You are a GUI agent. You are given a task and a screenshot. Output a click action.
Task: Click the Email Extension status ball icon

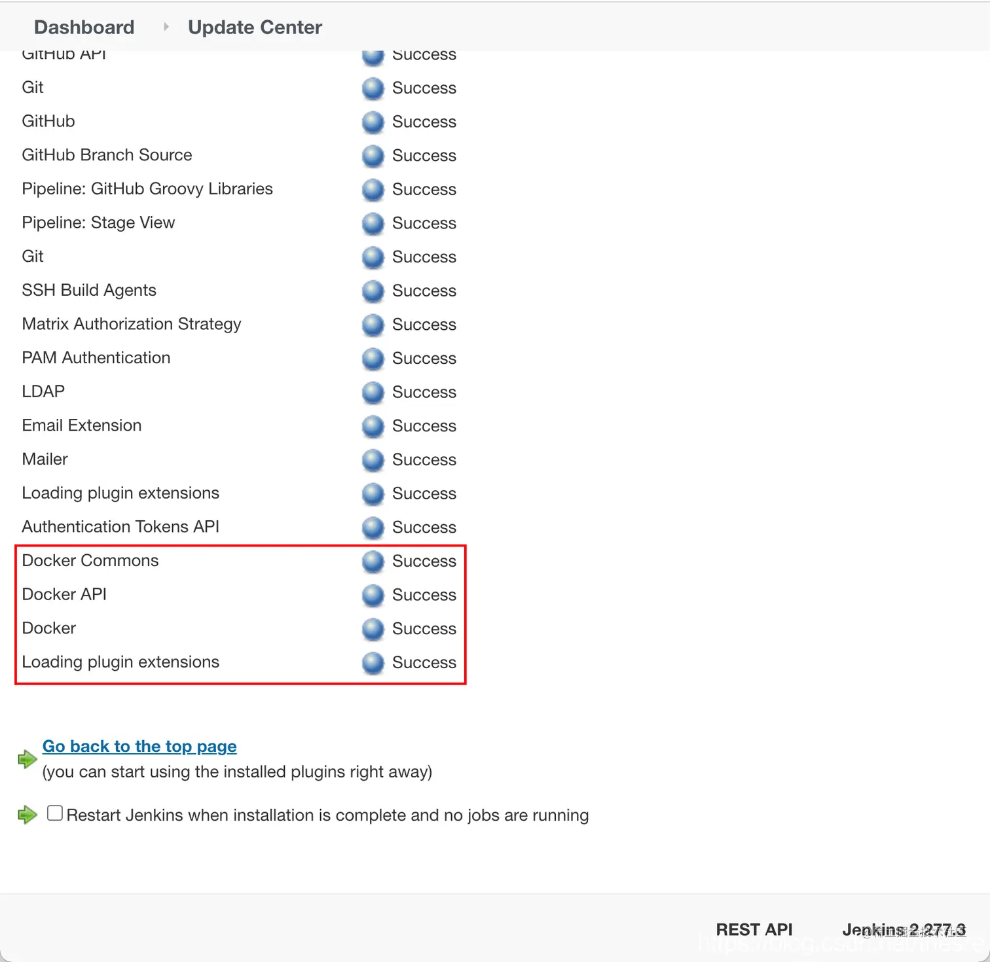pyautogui.click(x=373, y=427)
